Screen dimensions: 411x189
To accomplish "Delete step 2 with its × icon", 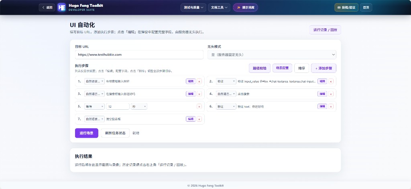I will 331,82.
